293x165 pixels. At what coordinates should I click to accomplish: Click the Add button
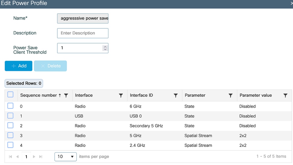[18, 66]
